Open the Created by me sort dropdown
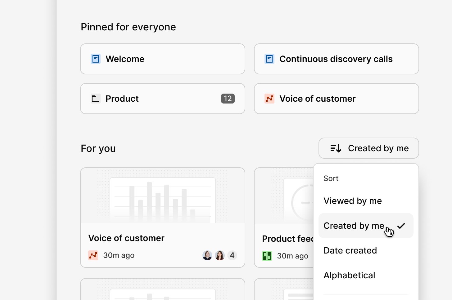Screen dimensions: 452x300 point(369,148)
